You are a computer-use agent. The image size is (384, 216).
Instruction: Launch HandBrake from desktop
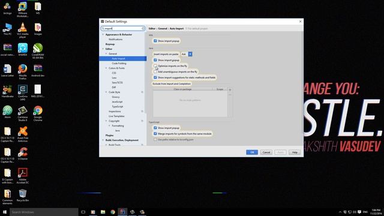7,91
